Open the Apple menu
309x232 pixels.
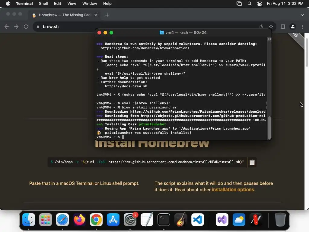8,4
